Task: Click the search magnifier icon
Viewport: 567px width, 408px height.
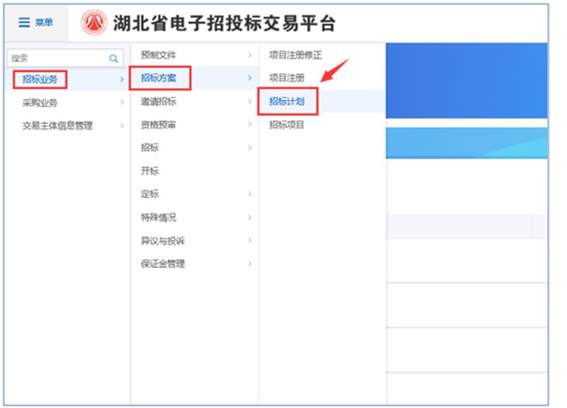Action: point(114,59)
